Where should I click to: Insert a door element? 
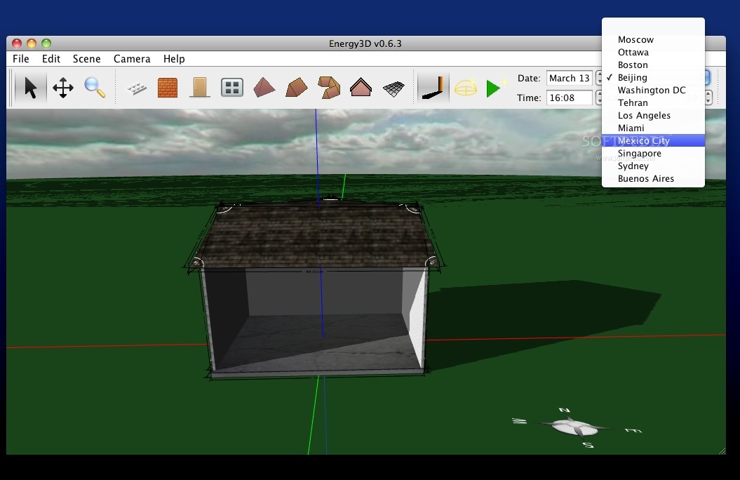point(200,88)
